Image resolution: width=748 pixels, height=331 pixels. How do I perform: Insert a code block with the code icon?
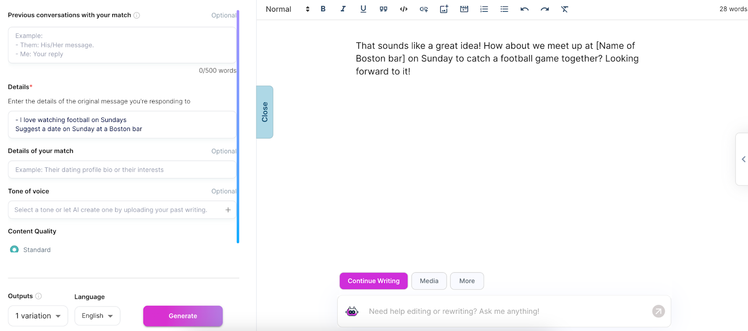(403, 9)
